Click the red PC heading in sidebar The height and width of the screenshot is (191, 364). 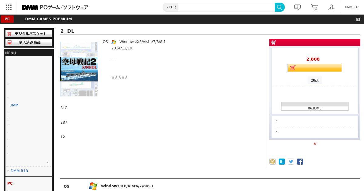tap(10, 183)
